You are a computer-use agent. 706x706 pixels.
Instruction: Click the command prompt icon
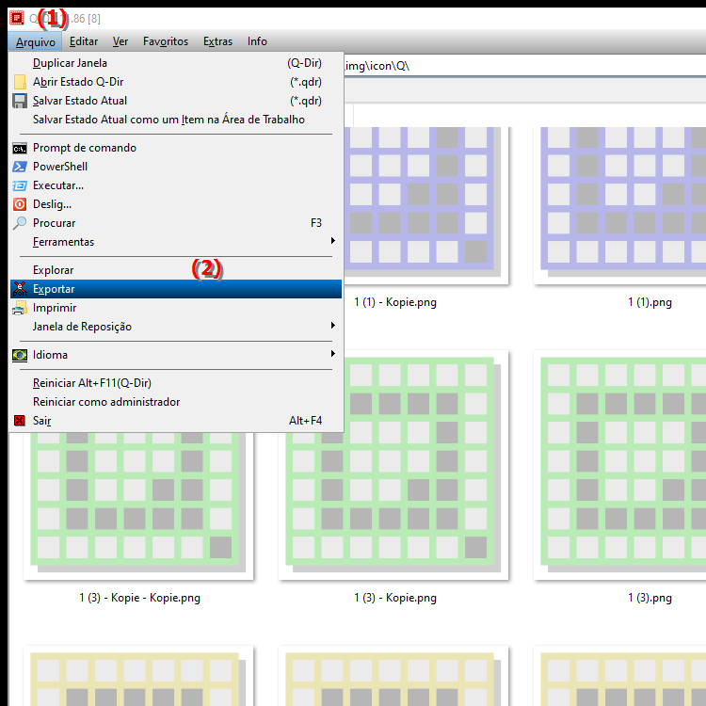pyautogui.click(x=20, y=148)
